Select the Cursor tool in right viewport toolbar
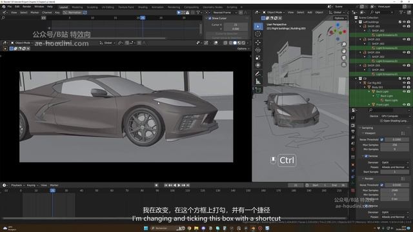 pos(258,34)
